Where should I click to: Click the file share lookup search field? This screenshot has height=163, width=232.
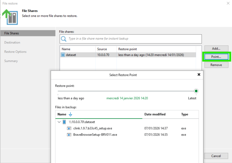[x=134, y=38]
